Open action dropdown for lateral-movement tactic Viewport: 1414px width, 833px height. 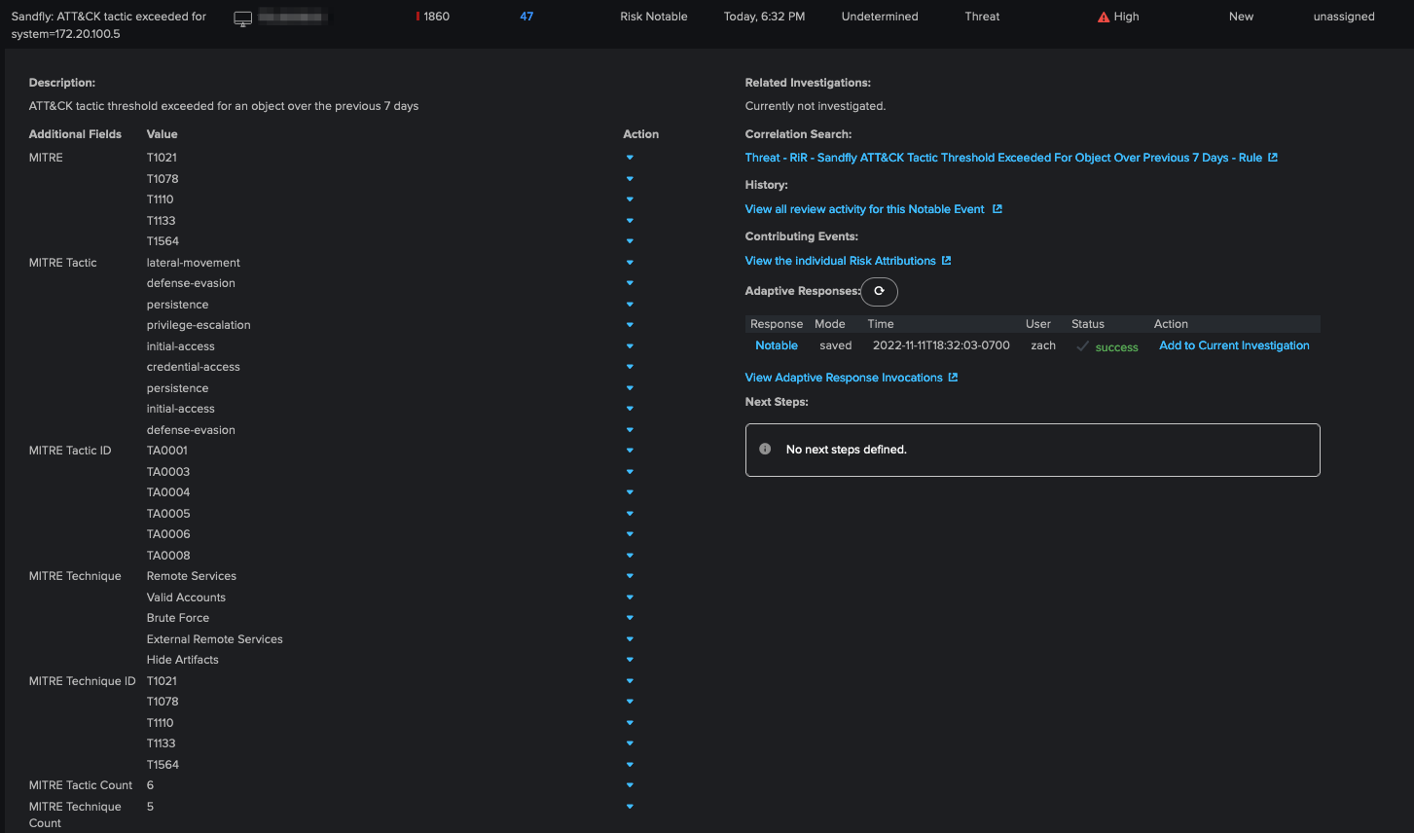point(630,263)
